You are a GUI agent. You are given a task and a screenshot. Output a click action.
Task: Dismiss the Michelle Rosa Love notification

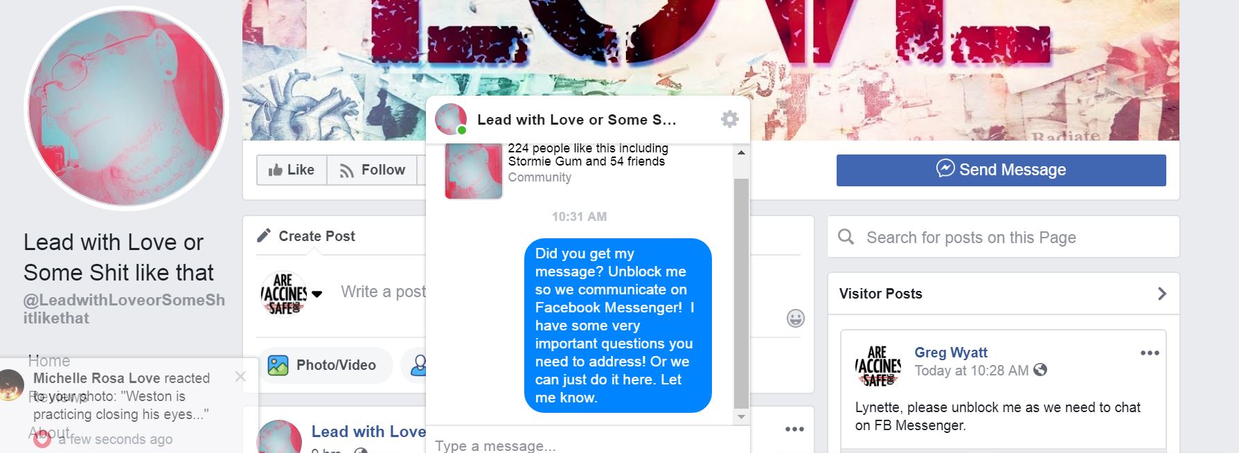(x=240, y=377)
